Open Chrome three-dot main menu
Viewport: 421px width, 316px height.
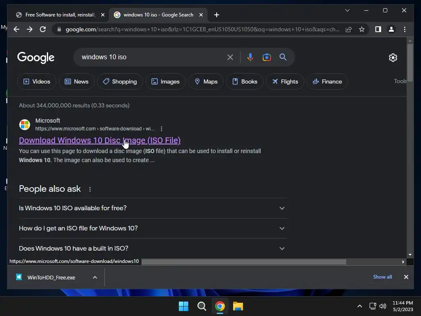click(x=405, y=29)
